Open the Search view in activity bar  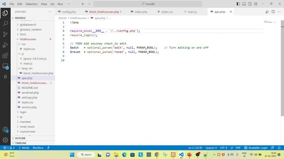(5, 23)
